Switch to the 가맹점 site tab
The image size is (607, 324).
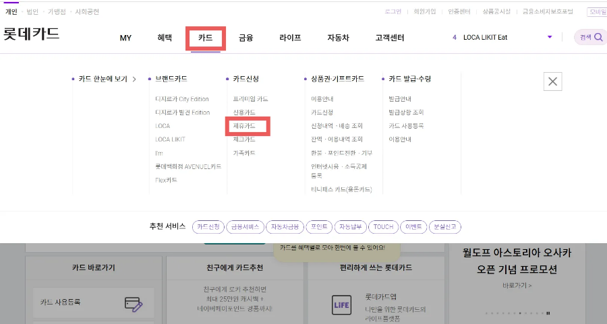[57, 11]
